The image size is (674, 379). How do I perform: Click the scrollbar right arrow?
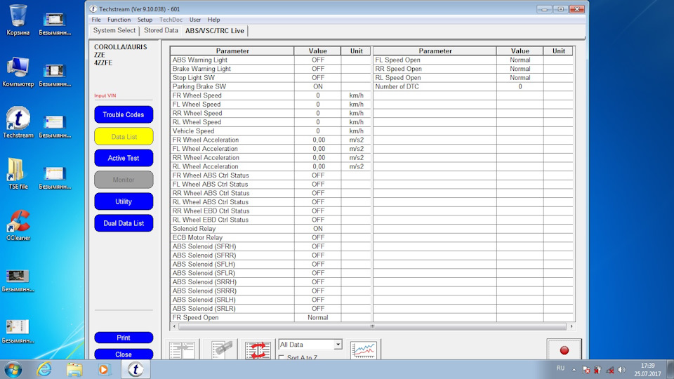[571, 326]
